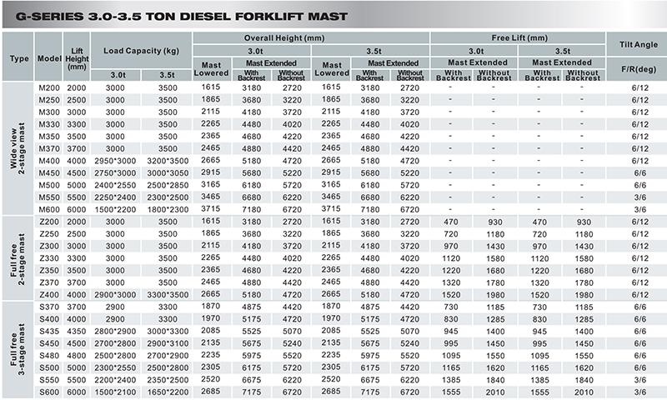This screenshot has height=400, width=667.
Task: Click the 2750*3000 load capacity cell
Action: pyautogui.click(x=115, y=173)
